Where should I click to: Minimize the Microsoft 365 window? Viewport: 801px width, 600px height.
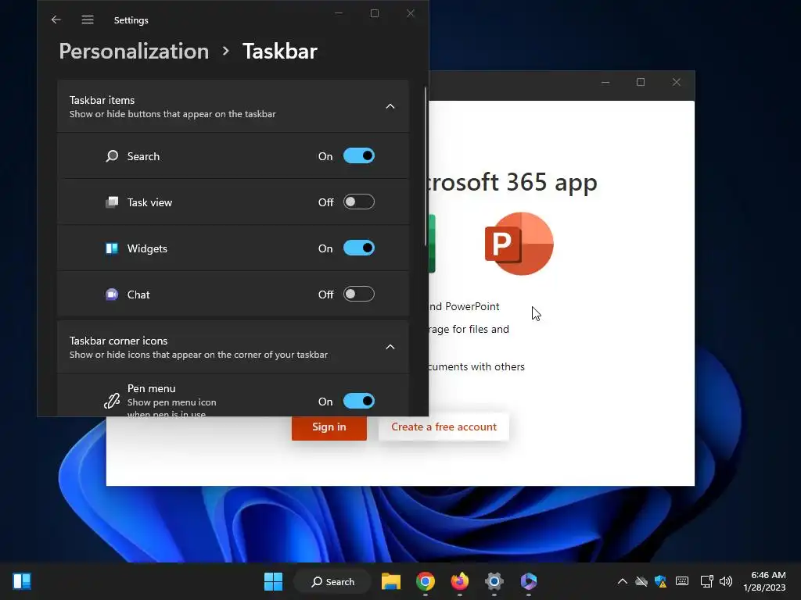coord(605,82)
